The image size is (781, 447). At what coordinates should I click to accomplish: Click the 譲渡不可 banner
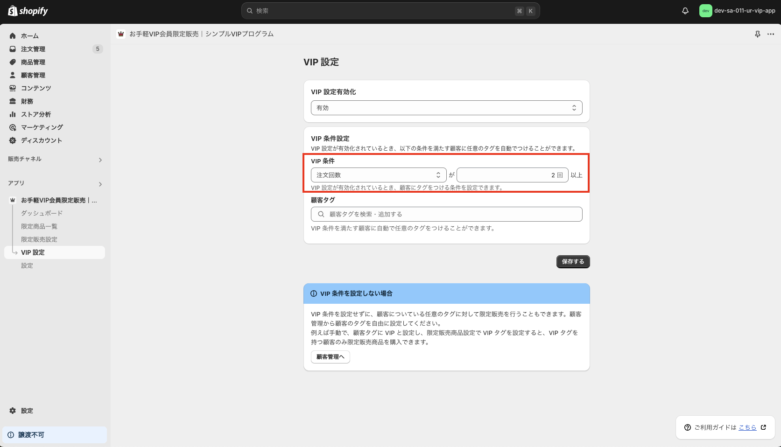click(55, 435)
